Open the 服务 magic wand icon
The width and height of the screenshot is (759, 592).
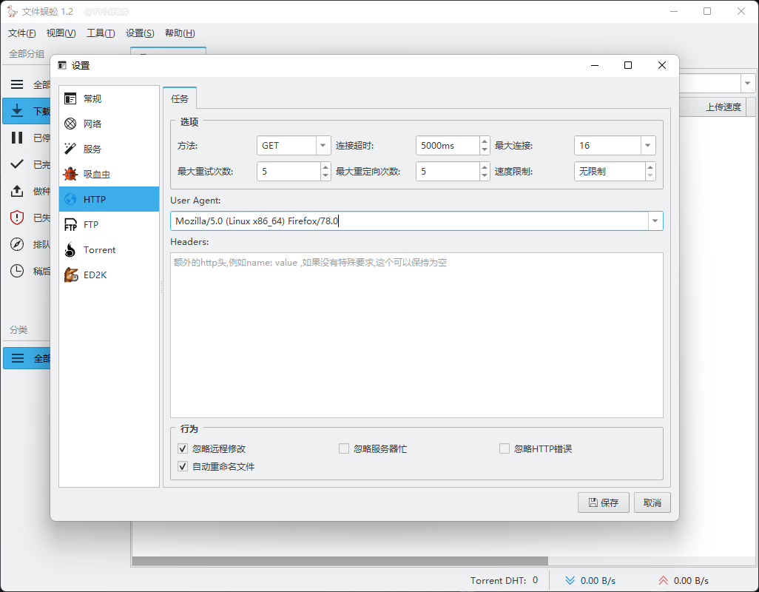click(70, 149)
